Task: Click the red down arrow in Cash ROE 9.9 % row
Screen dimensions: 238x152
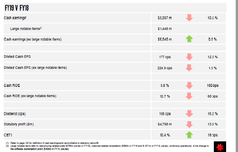Action: (x=189, y=86)
